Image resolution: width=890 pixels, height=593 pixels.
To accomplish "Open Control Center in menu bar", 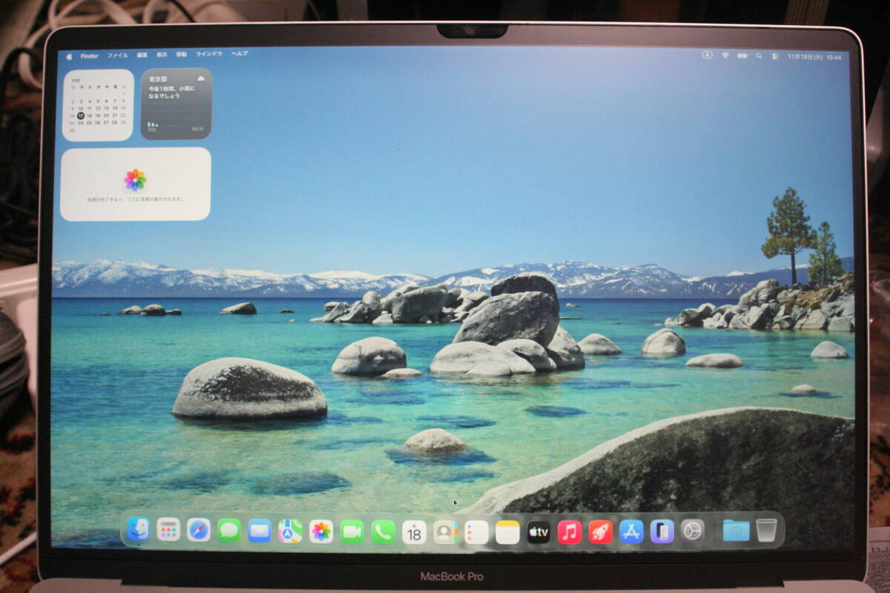I will pos(775,56).
